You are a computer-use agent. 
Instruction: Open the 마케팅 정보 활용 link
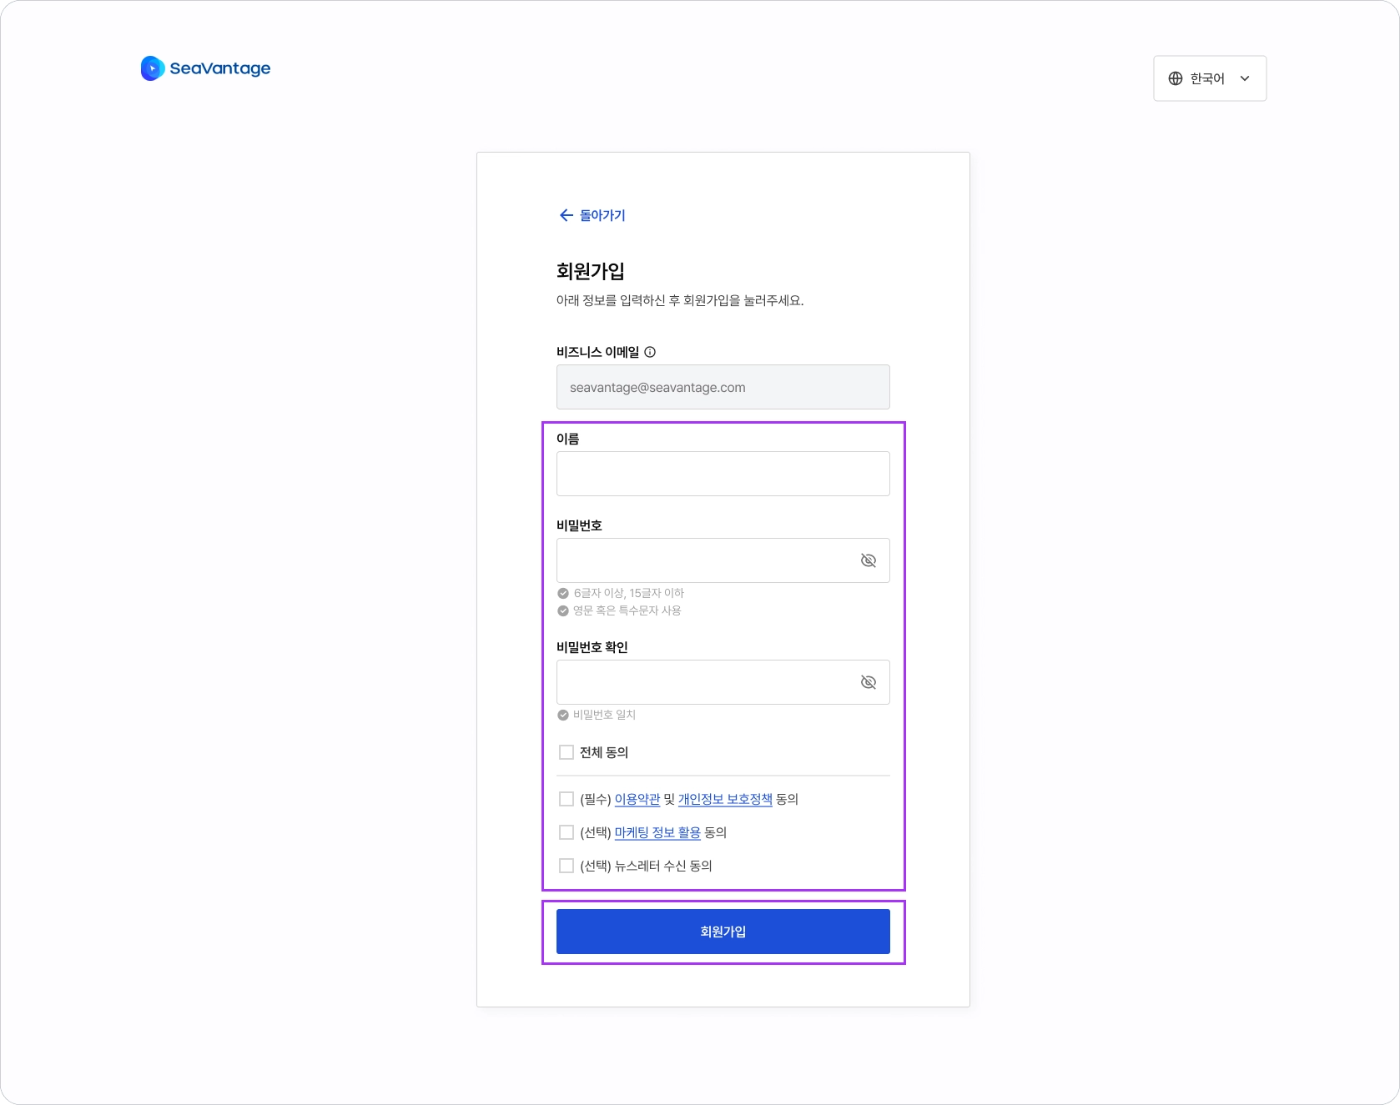click(x=657, y=832)
